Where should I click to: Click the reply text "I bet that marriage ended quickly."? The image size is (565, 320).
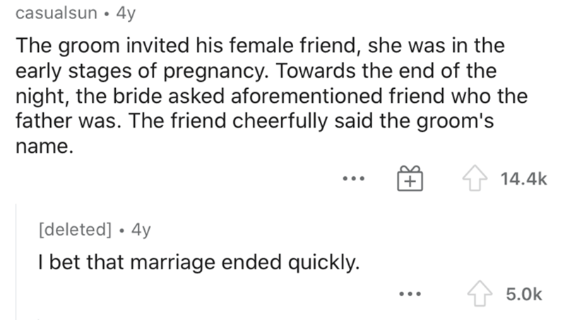point(199,262)
